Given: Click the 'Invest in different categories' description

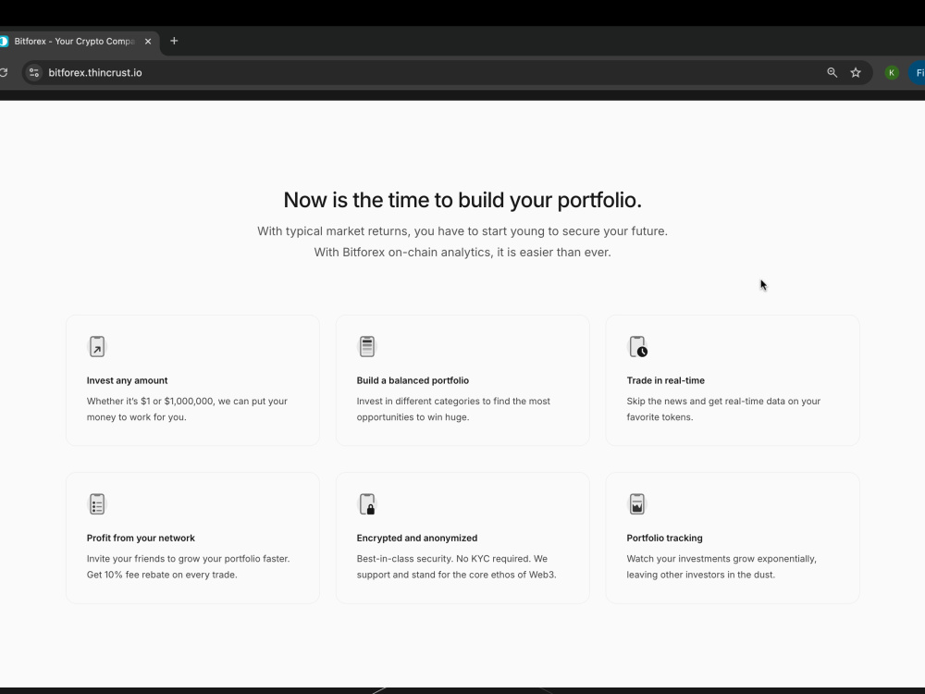Looking at the screenshot, I should (x=453, y=409).
